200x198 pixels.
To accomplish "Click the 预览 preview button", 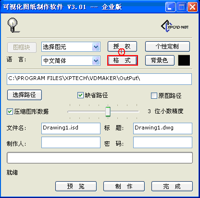I will click(76, 186).
